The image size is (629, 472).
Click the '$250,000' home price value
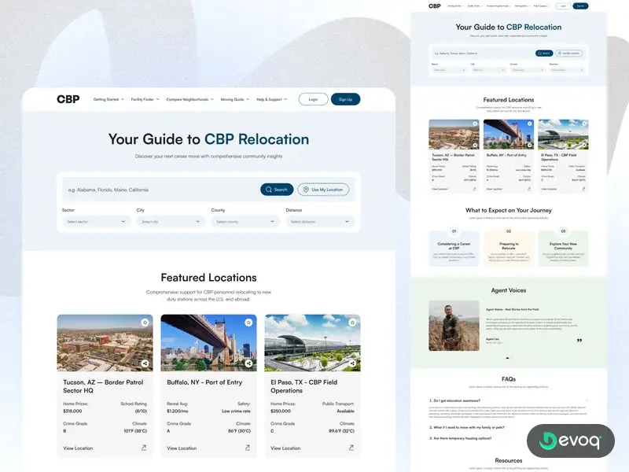click(x=281, y=411)
